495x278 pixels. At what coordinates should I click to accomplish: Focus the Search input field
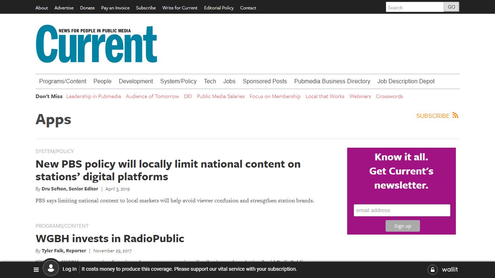click(x=415, y=7)
